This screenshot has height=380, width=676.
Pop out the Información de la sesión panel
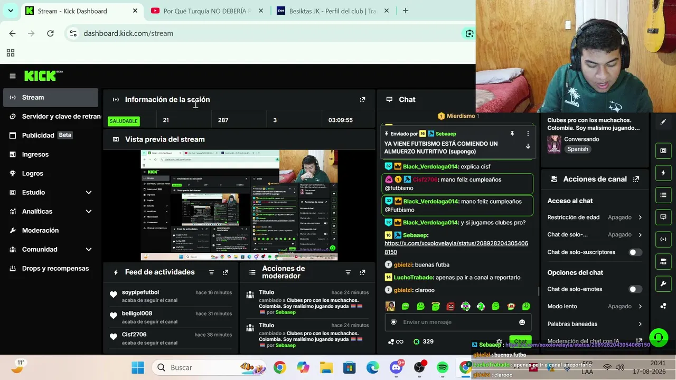pos(362,100)
